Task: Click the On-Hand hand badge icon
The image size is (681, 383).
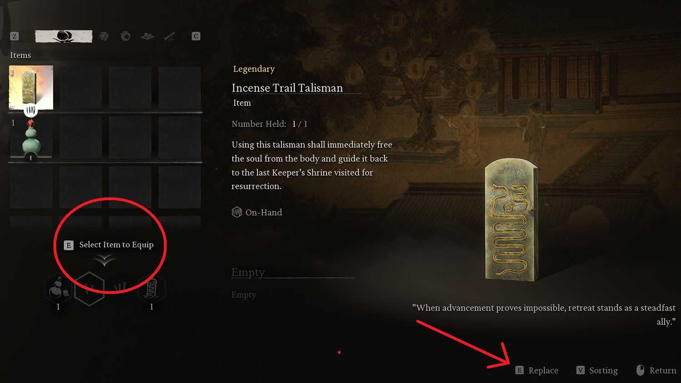Action: 237,212
